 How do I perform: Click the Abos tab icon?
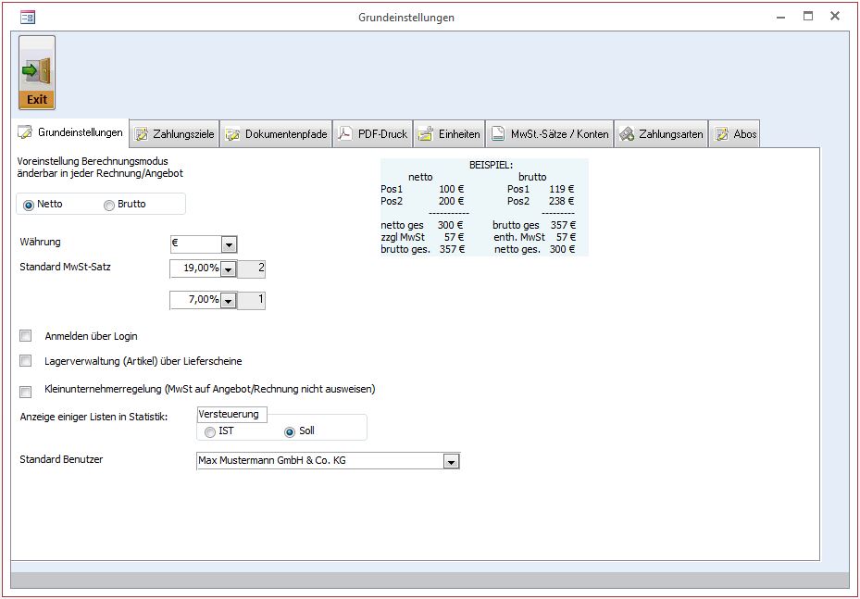pyautogui.click(x=722, y=134)
